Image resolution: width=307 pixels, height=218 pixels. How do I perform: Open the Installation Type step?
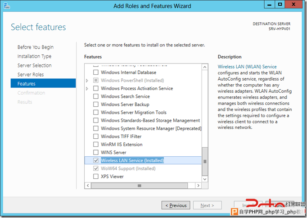[x=35, y=56]
